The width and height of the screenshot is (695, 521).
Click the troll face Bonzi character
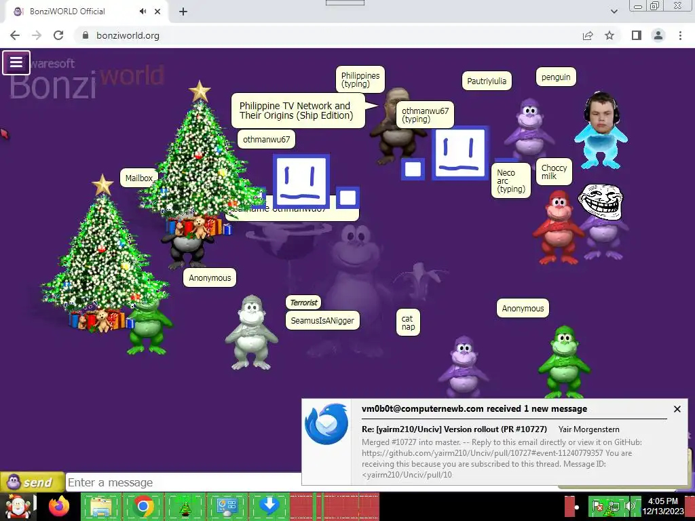(602, 222)
